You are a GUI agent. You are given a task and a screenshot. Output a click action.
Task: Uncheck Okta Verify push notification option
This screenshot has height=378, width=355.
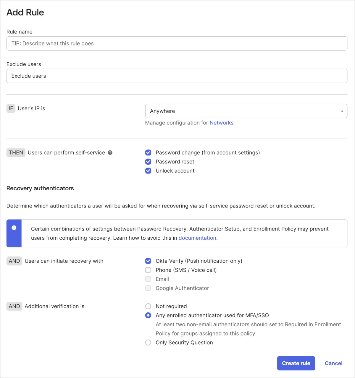pyautogui.click(x=148, y=261)
